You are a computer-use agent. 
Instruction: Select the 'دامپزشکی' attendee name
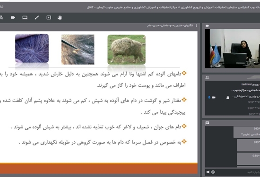point(246,97)
